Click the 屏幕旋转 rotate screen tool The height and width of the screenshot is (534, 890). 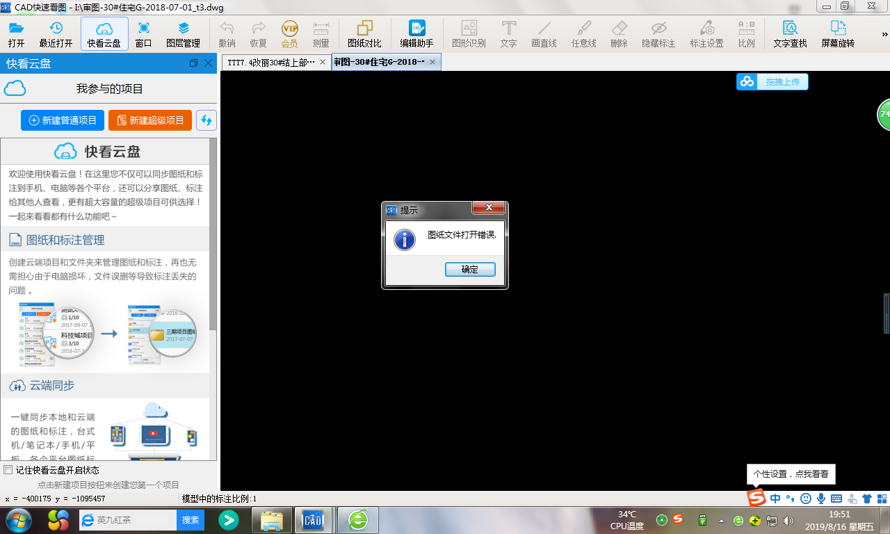(838, 34)
